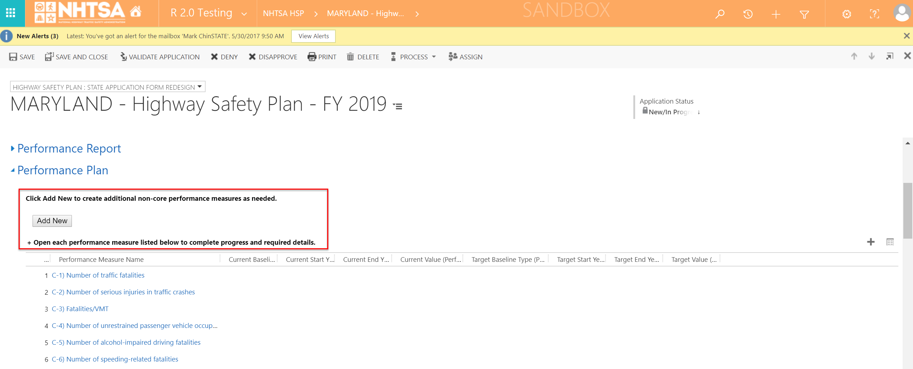Open the search magnifier in the top bar
The width and height of the screenshot is (913, 369).
tap(720, 14)
